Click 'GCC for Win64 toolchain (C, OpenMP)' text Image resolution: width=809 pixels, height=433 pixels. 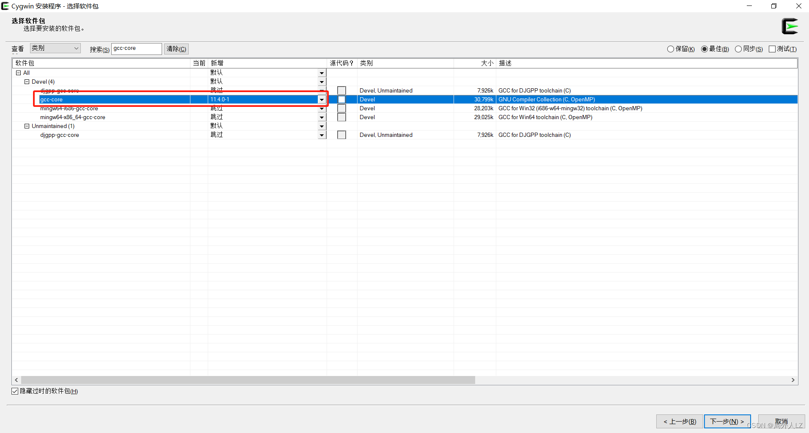point(545,117)
